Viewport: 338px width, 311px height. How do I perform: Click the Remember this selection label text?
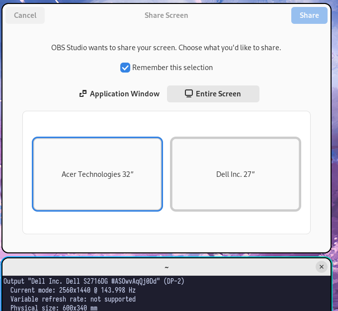tap(172, 68)
